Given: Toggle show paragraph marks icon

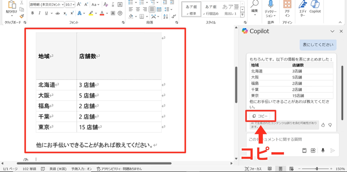Looking at the screenshot, I should [x=174, y=16].
